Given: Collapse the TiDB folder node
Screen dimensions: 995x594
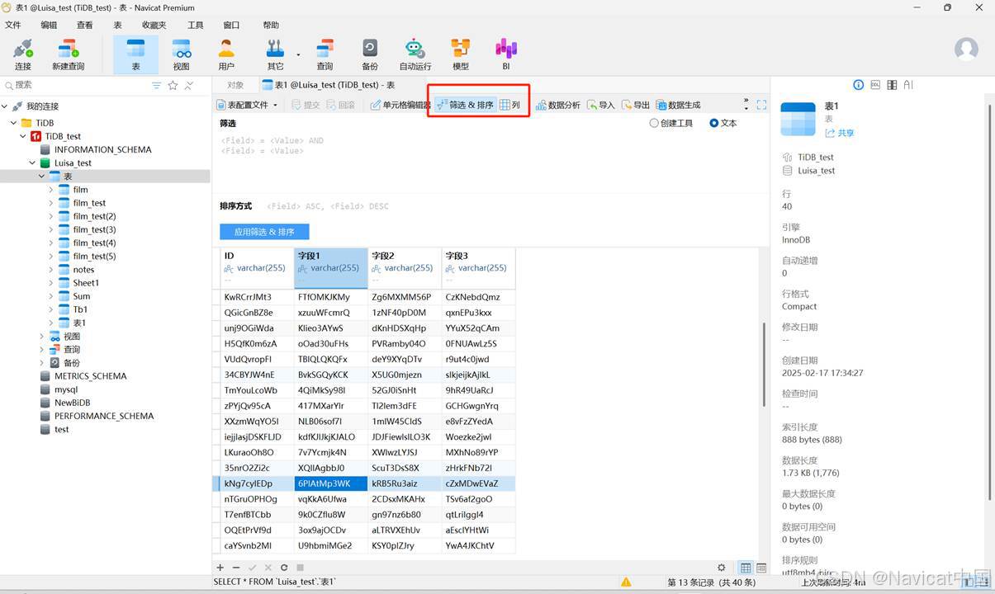Looking at the screenshot, I should 13,123.
